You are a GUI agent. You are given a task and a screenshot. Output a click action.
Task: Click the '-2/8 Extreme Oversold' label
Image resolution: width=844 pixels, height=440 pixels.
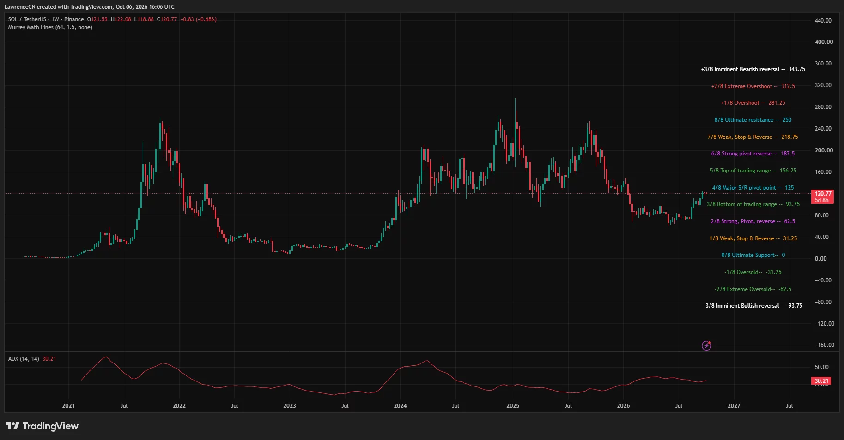tap(753, 289)
